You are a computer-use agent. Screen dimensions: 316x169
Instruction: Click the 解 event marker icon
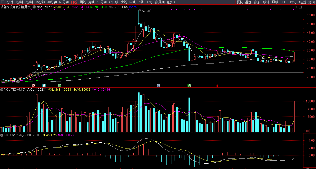point(44,85)
